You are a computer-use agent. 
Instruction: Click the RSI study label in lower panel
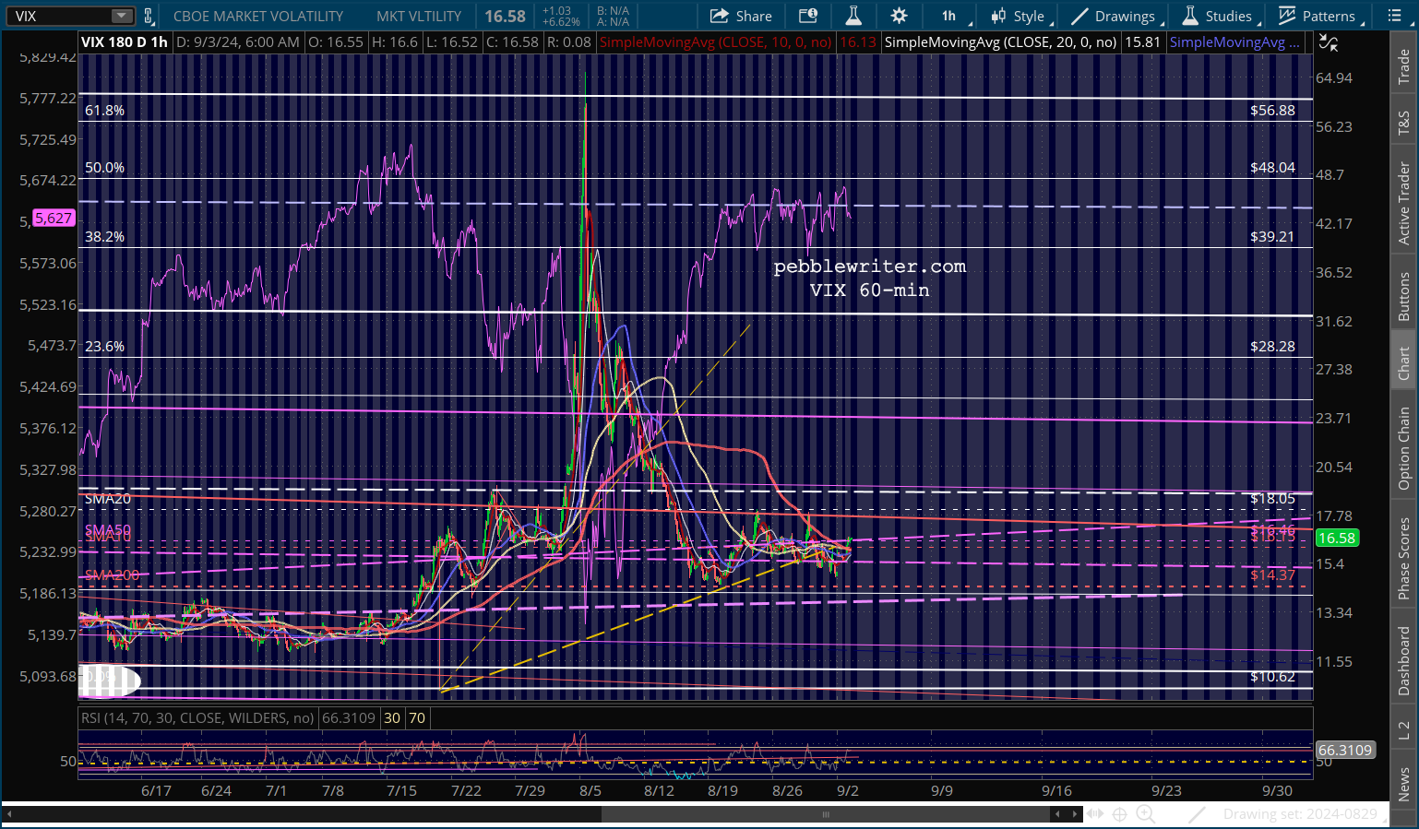(x=197, y=717)
